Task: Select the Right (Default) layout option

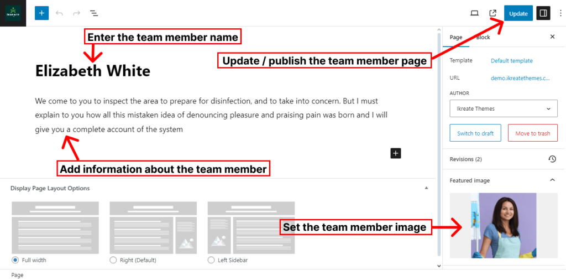Action: pos(113,260)
